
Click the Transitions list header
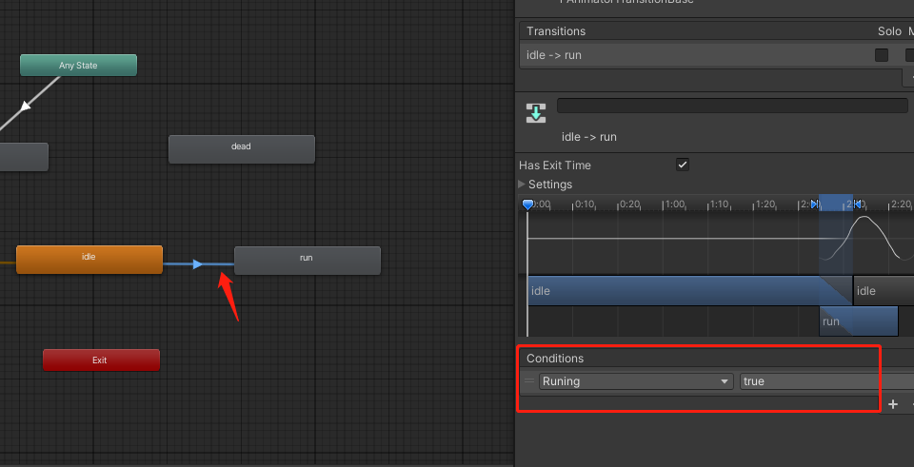[x=556, y=31]
